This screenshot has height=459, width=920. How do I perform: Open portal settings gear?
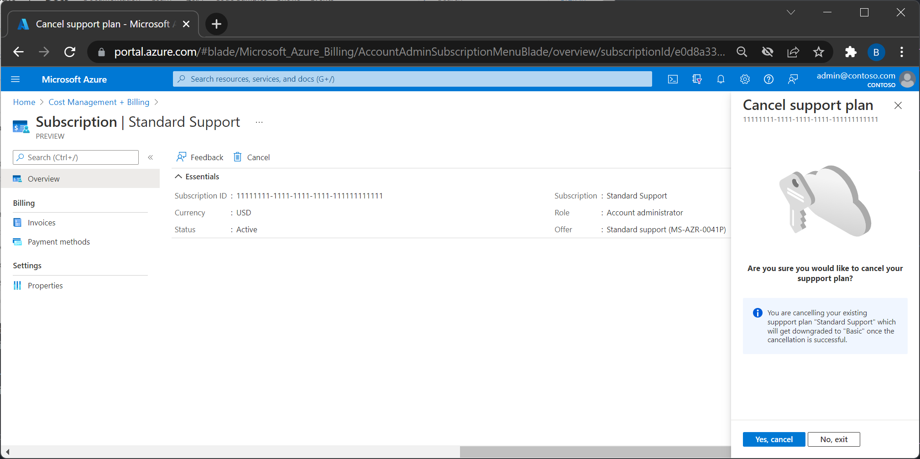[x=745, y=79]
